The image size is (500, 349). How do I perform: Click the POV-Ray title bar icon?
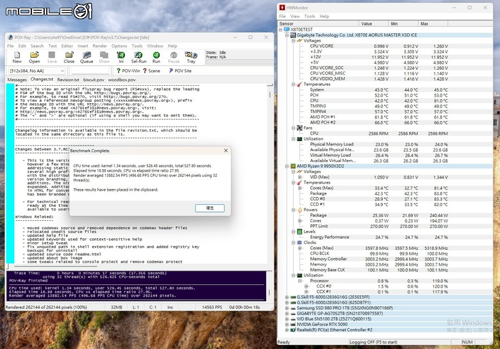pos(10,37)
